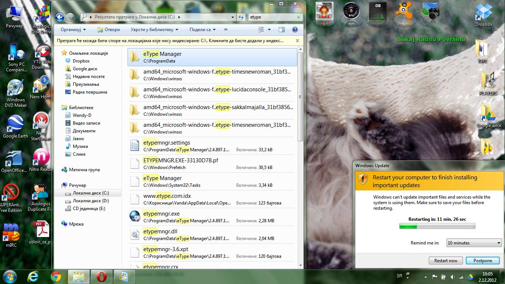The height and width of the screenshot is (284, 505).
Task: Click the user picture dock icon
Action: point(325,11)
